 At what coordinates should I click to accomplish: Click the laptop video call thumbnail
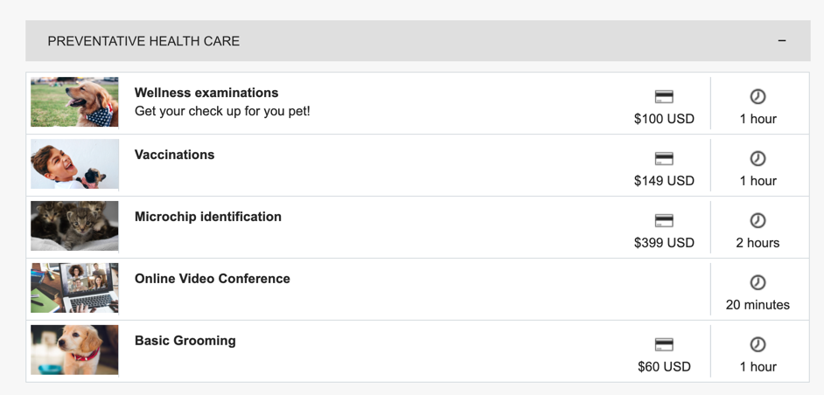[74, 288]
